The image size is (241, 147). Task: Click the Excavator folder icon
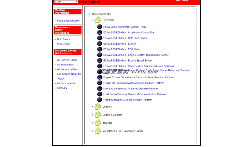[x=98, y=20]
